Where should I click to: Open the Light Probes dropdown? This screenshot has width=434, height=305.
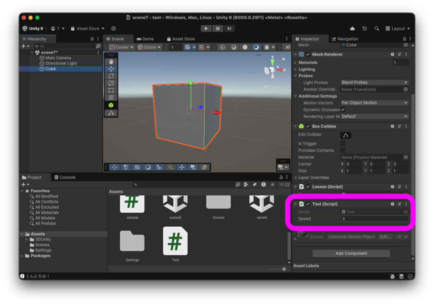374,82
